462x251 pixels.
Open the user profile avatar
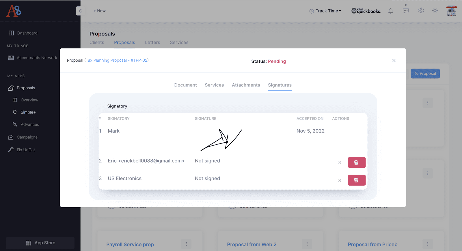451,11
